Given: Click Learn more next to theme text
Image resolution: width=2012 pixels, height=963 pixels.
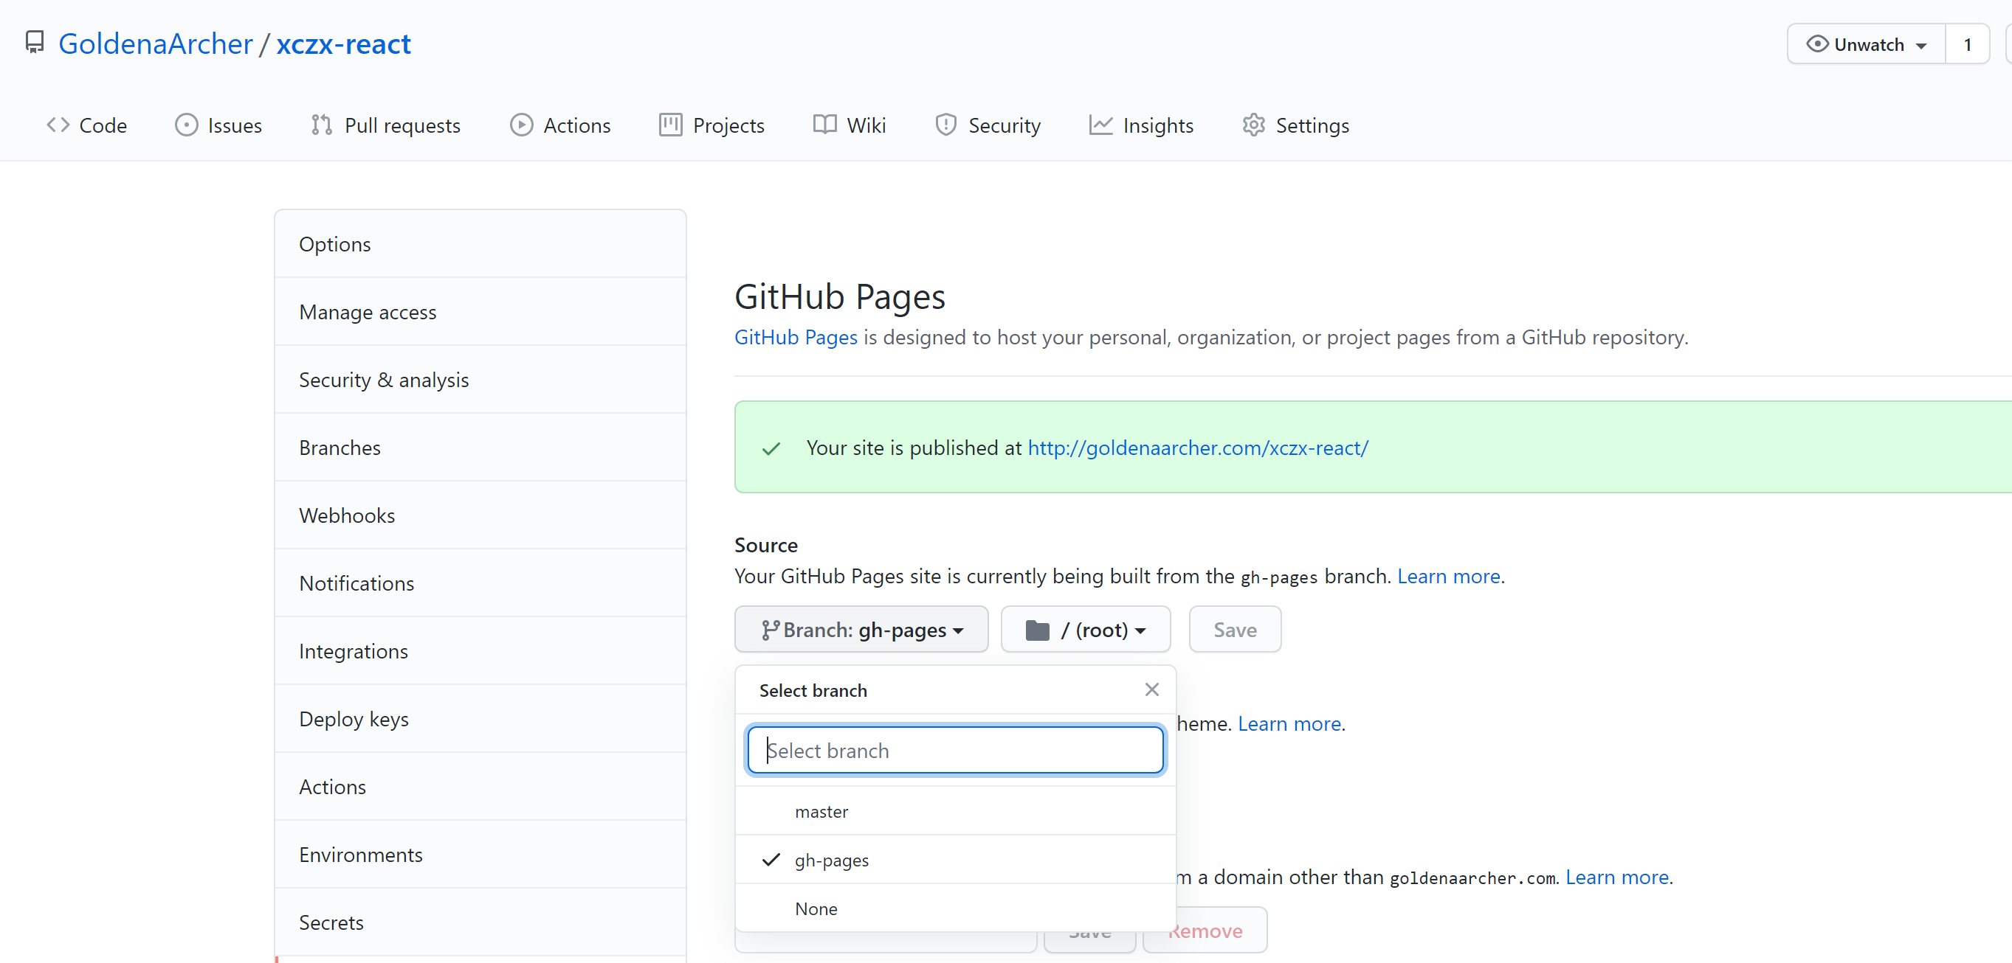Looking at the screenshot, I should tap(1289, 723).
